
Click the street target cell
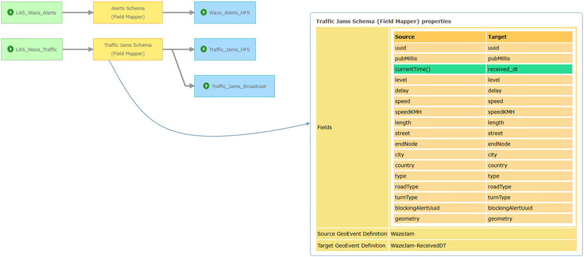529,133
